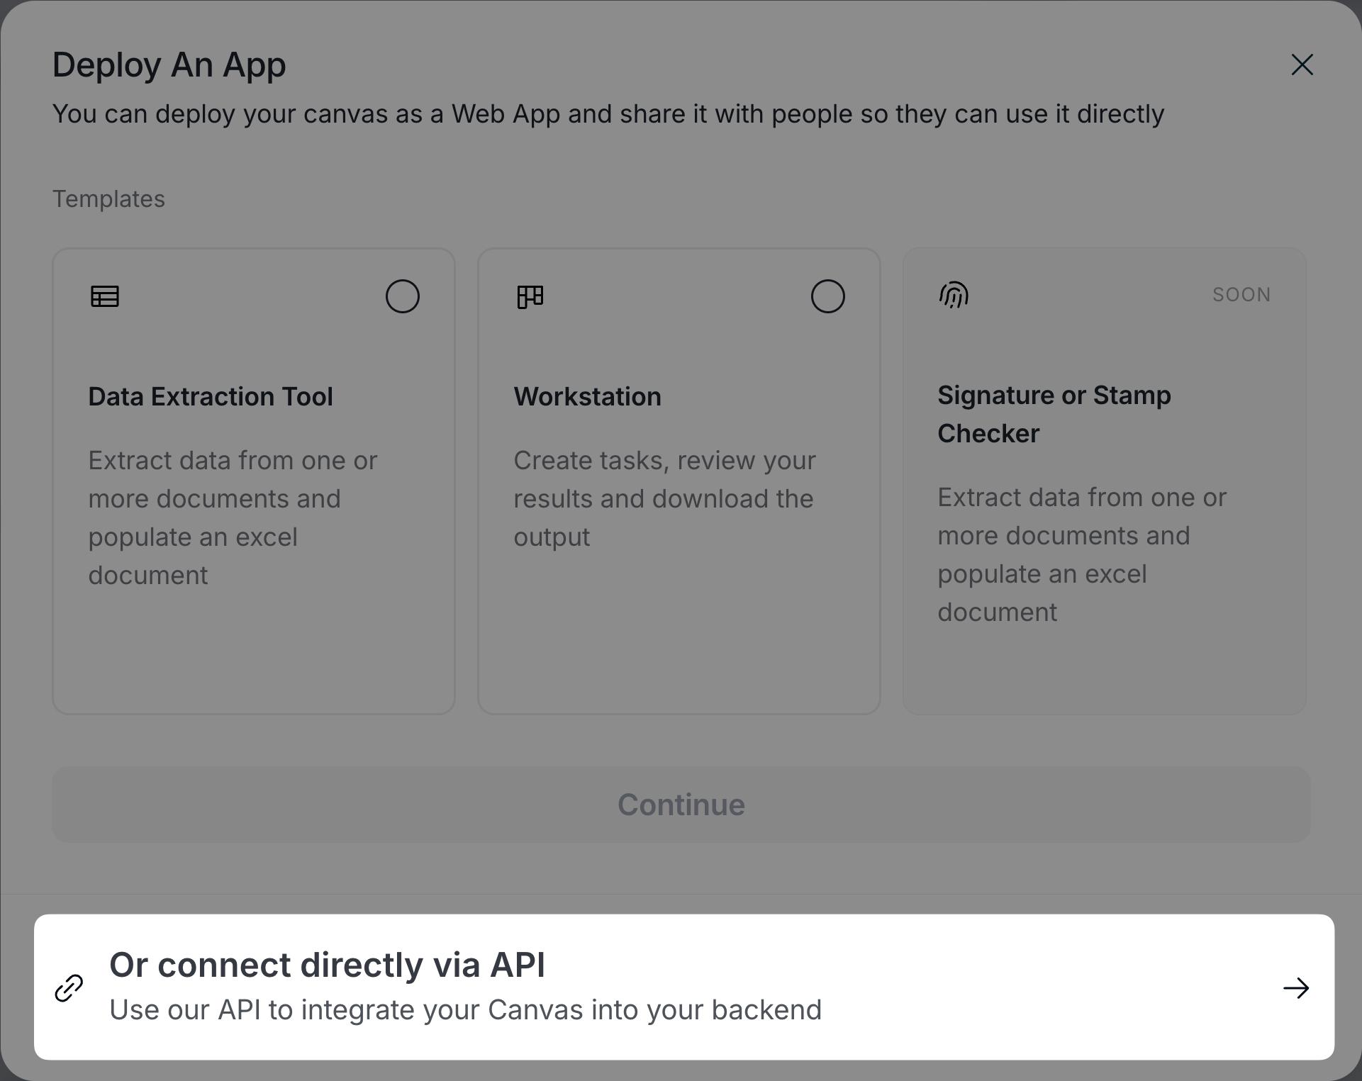Viewport: 1362px width, 1081px height.
Task: Click the fingerprint icon on Signature Checker card
Action: coord(954,295)
